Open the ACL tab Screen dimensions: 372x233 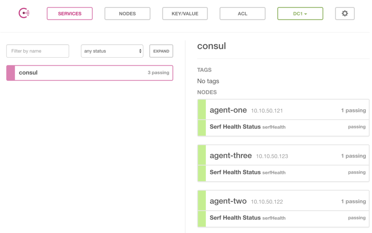click(x=242, y=14)
